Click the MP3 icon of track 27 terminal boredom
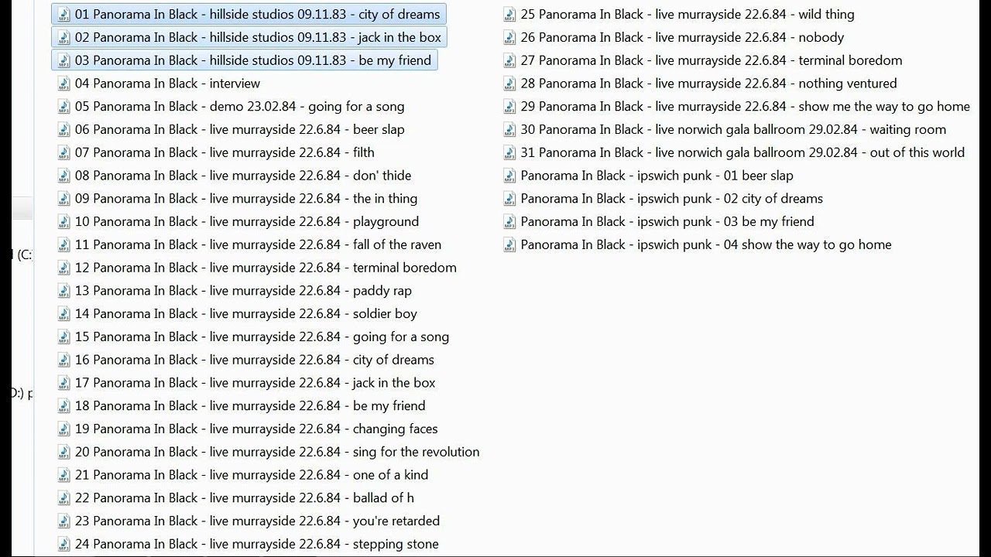Image resolution: width=991 pixels, height=557 pixels. point(509,60)
